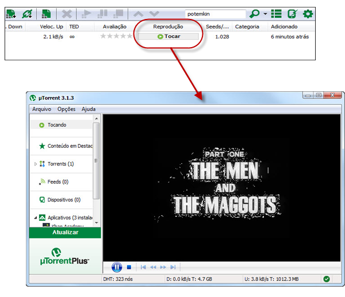Open the search provider dropdown arrow
The image size is (345, 297).
pos(264,14)
